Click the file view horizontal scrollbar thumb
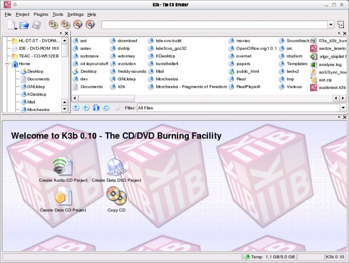The width and height of the screenshot is (349, 263). (x=107, y=98)
